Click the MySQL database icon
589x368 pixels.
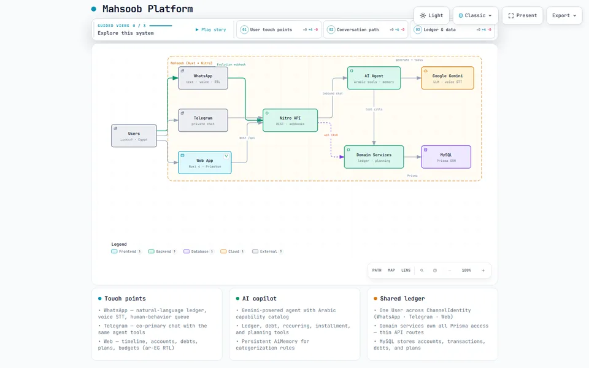coord(426,150)
